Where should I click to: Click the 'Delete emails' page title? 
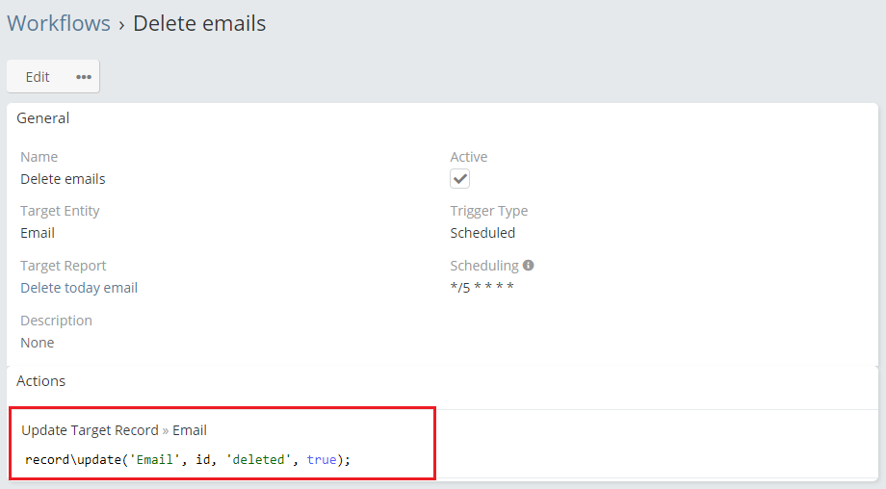(199, 23)
